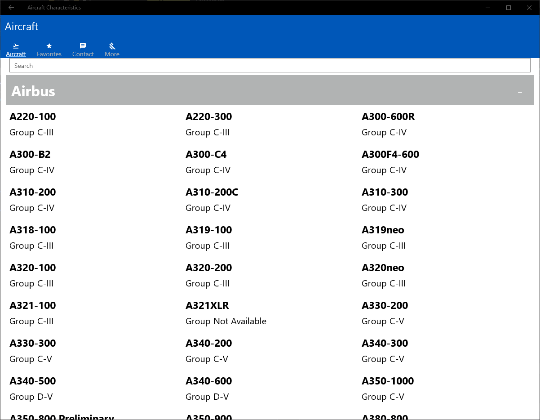Click 'Group C-V' under A350-1000
Viewport: 540px width, 420px height.
coord(383,397)
